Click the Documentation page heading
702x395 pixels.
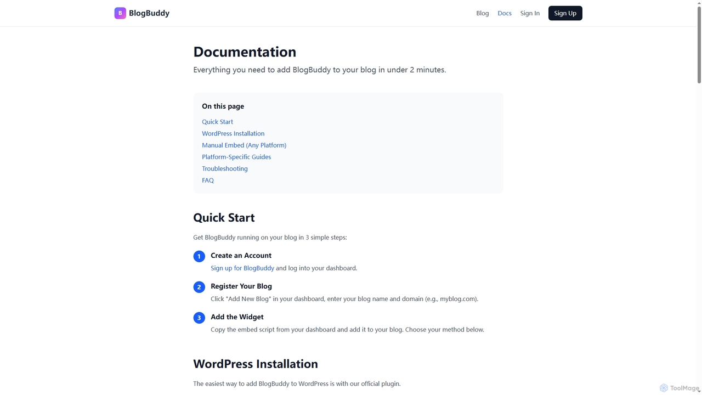click(x=245, y=52)
